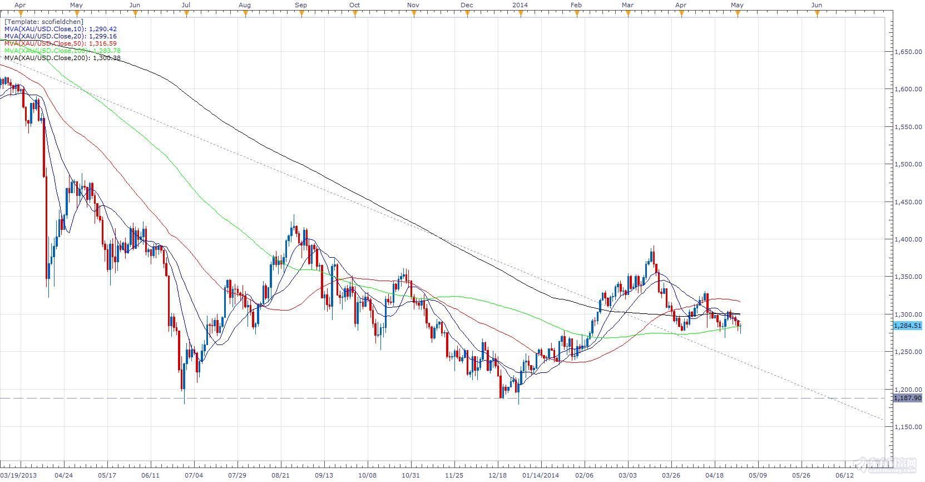Select the MVA 200 legend entry 1,300.38
Screen dimensions: 925x482
tap(62, 58)
